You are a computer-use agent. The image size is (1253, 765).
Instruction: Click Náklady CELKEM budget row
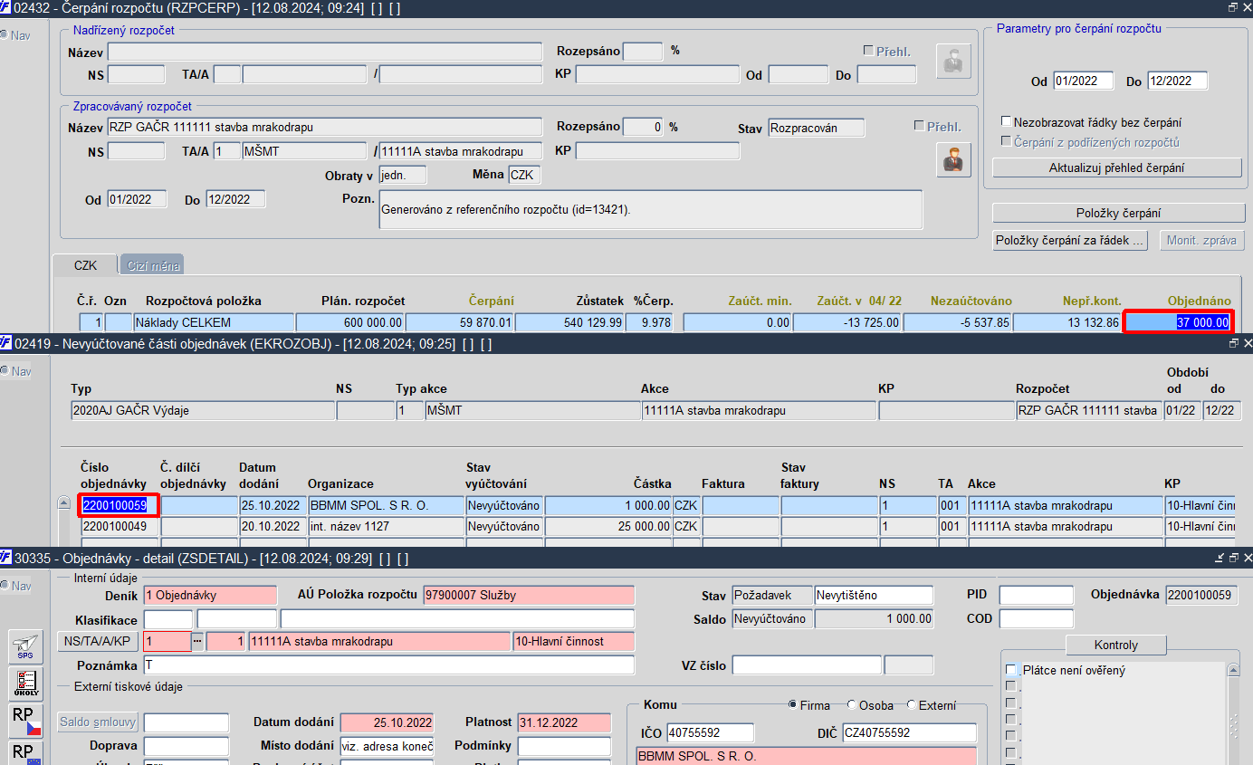214,321
